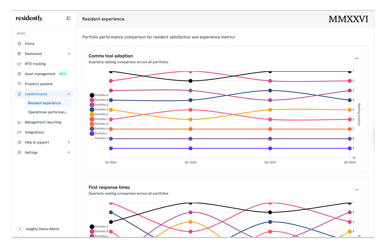386x247 pixels.
Task: Click the Asset management icon
Action: [x=19, y=74]
